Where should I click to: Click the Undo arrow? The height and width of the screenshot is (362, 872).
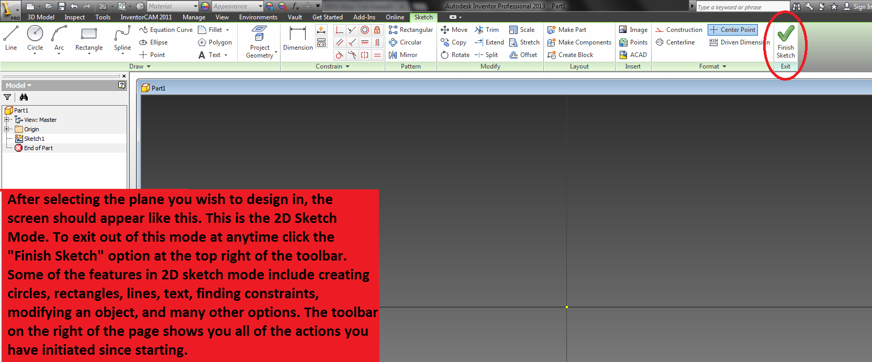tap(74, 6)
